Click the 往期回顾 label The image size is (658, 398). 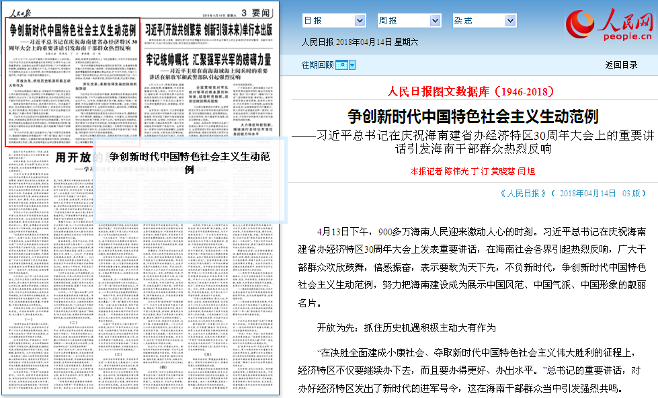click(318, 65)
